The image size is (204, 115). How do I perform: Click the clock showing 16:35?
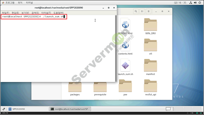pos(180,3)
